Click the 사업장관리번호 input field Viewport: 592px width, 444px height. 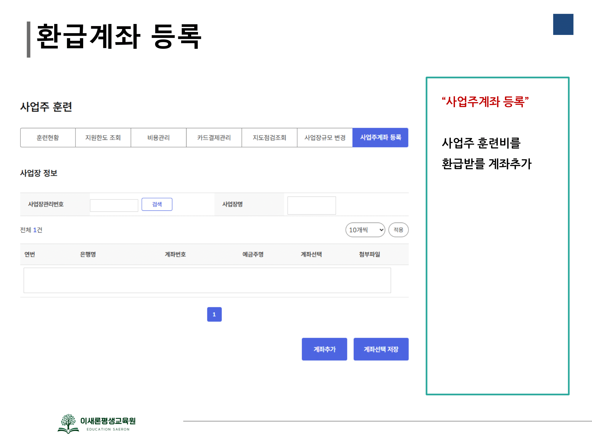114,205
